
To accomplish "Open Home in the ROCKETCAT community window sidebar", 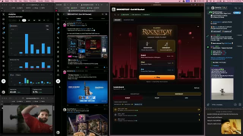I will click(x=58, y=19).
